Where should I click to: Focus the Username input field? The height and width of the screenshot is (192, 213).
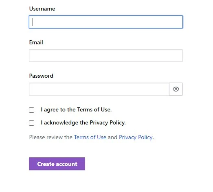pyautogui.click(x=106, y=22)
